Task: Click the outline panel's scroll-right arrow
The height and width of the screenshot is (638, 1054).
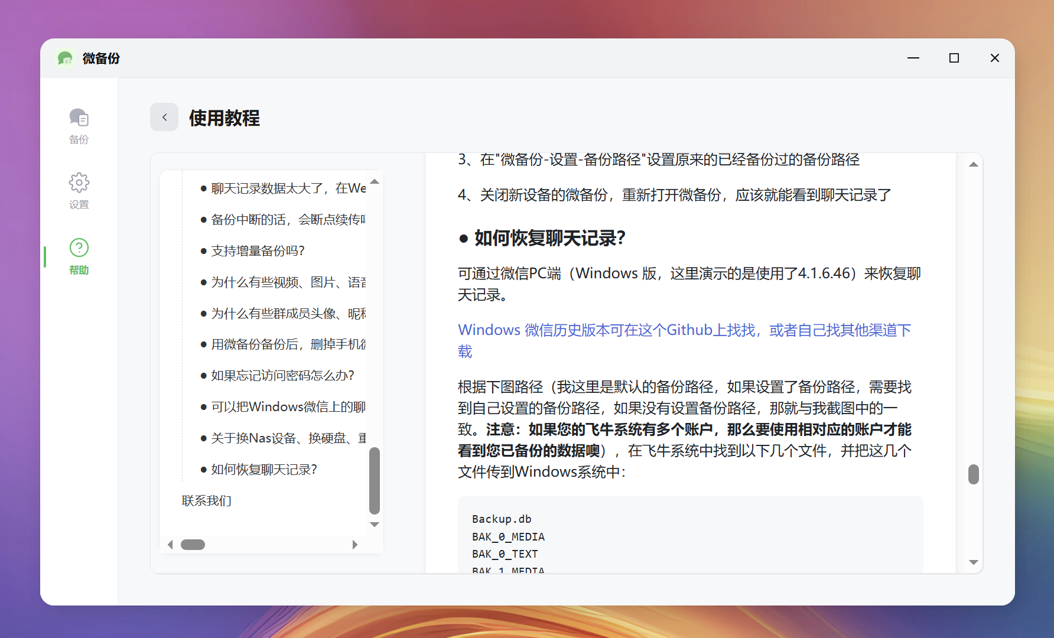Action: click(x=355, y=545)
